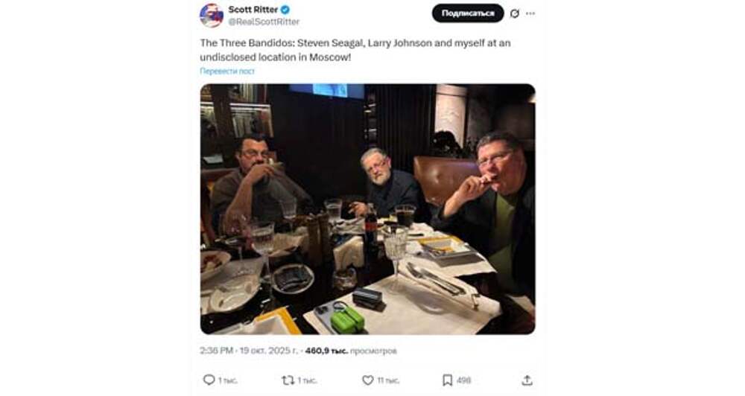Open Scott Ritter's profile avatar

click(x=212, y=15)
